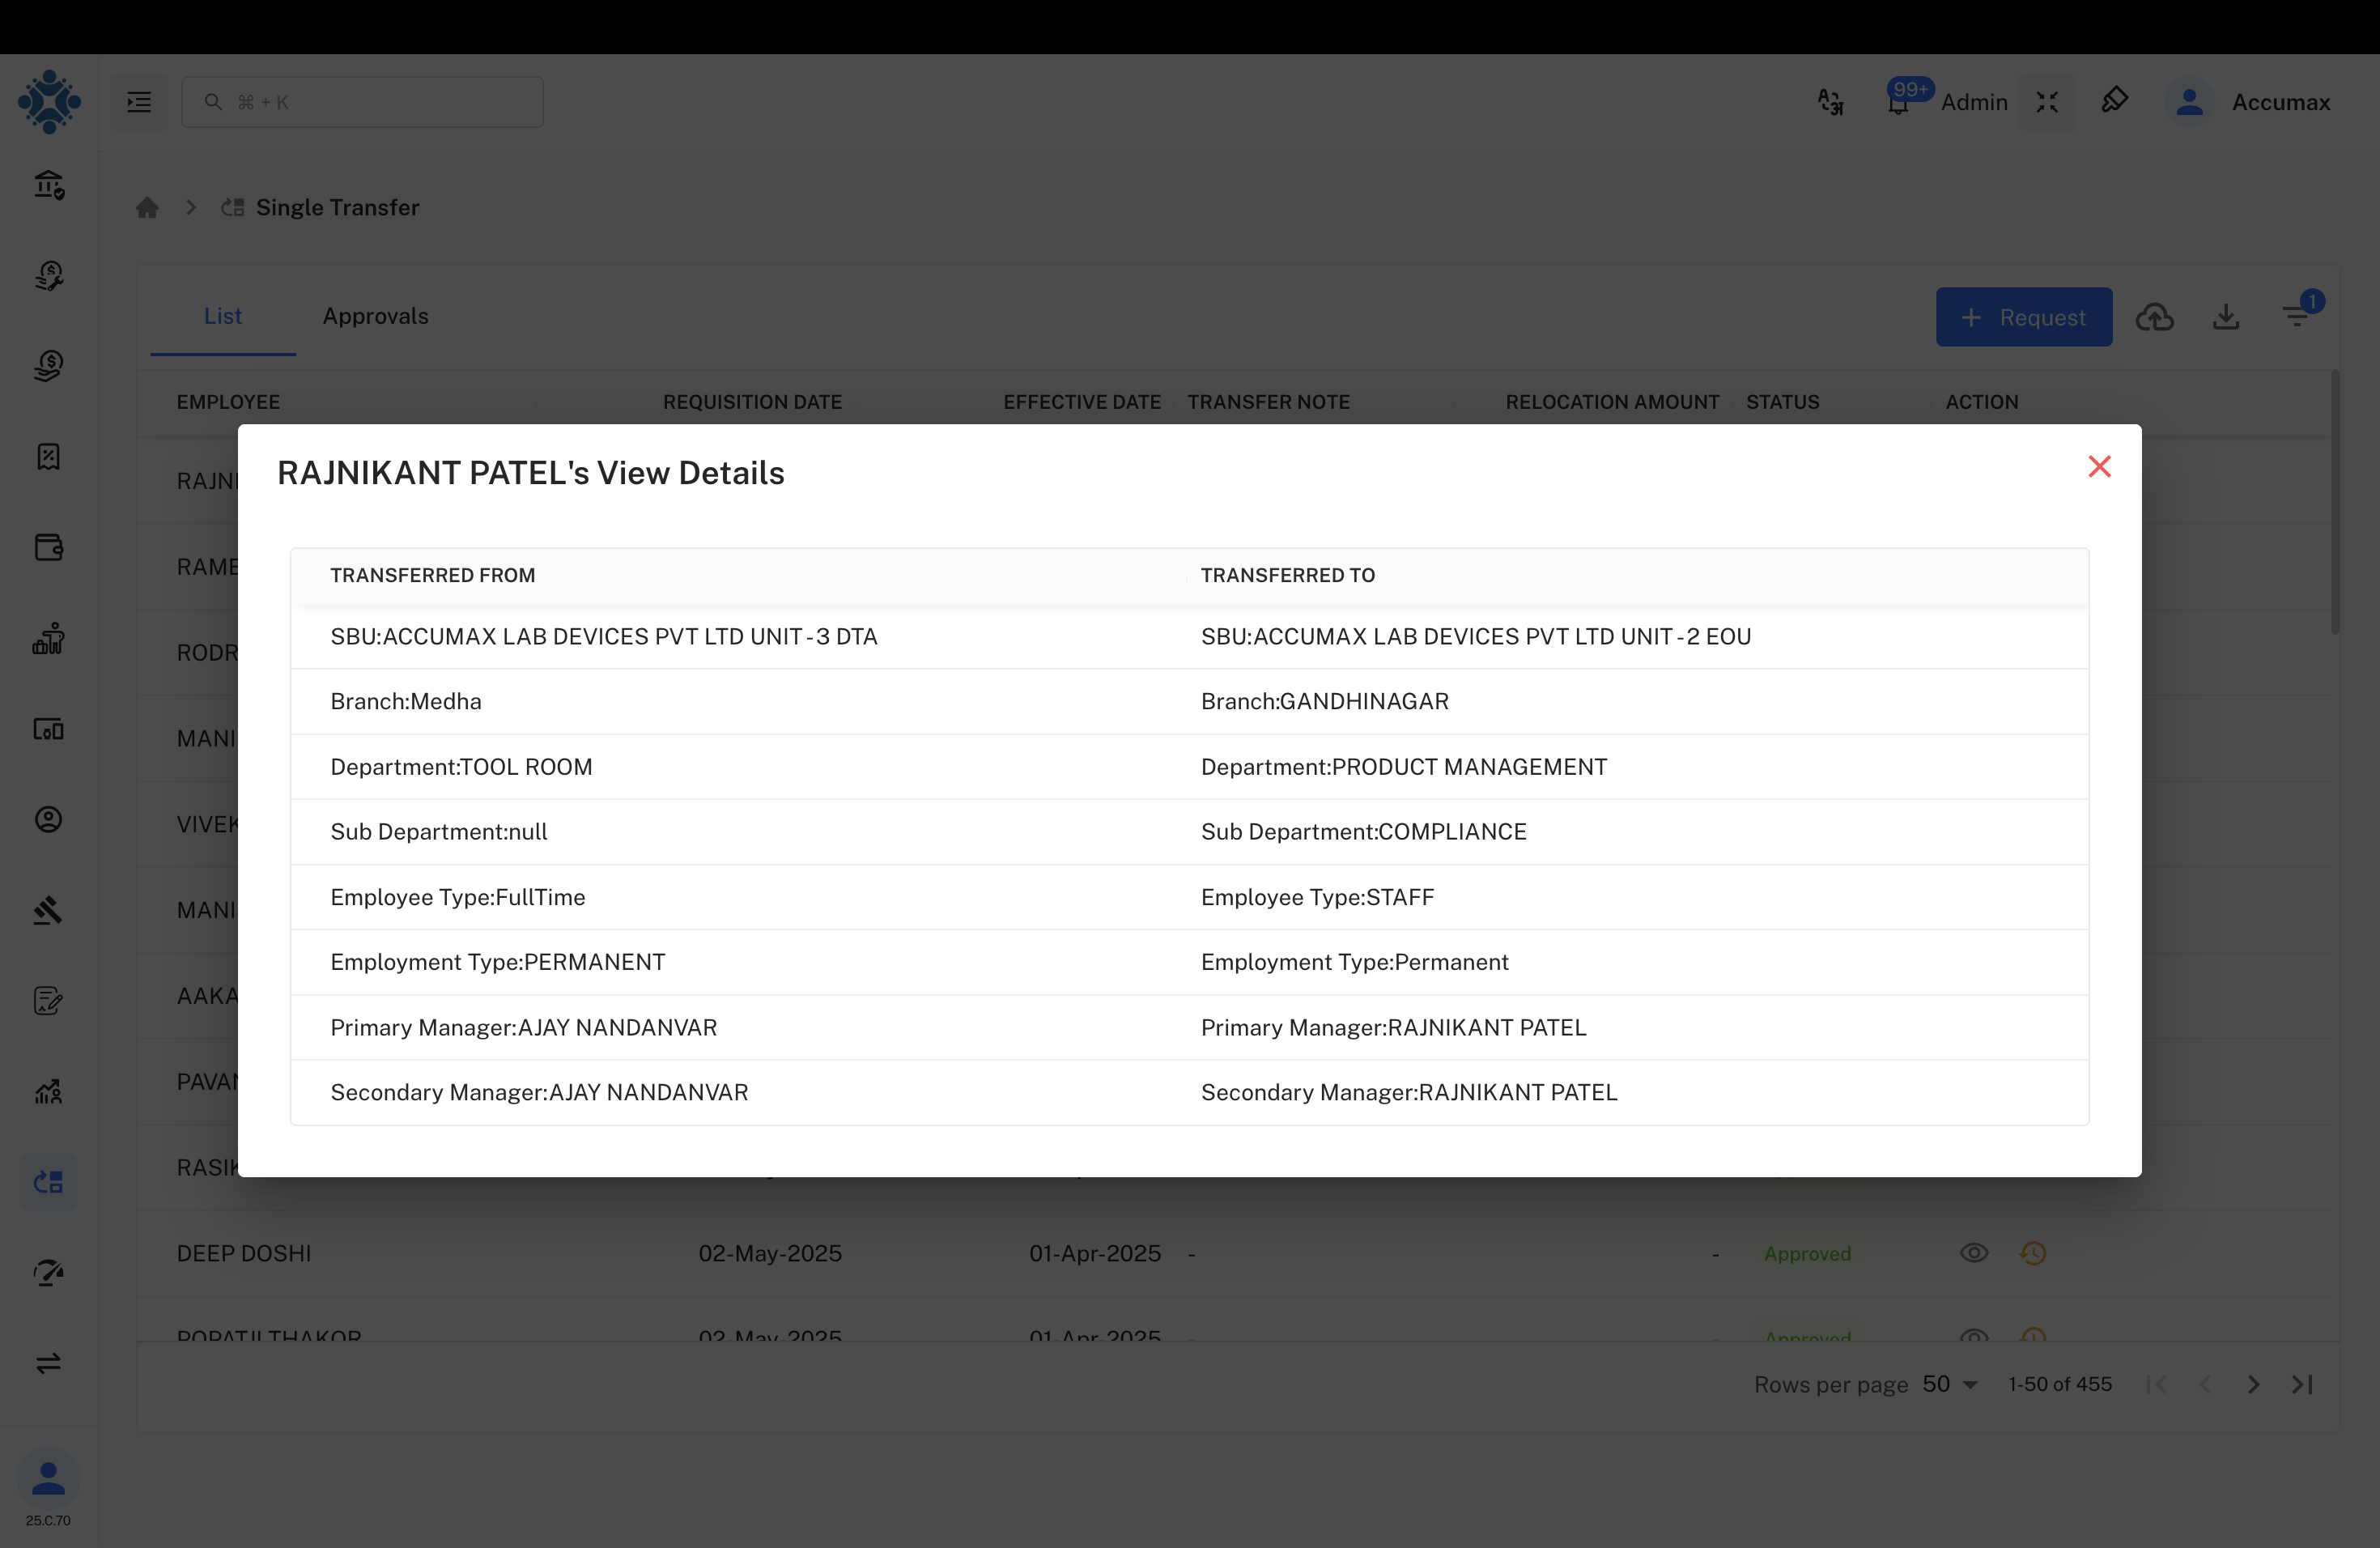
Task: Expand the sidebar navigation menu
Action: (x=138, y=101)
